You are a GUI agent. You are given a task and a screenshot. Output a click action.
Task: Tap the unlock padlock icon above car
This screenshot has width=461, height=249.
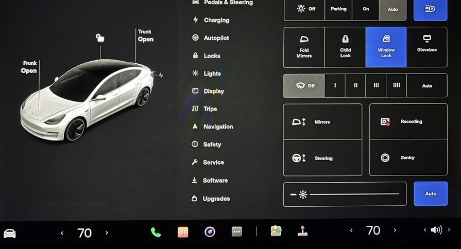[x=100, y=38]
